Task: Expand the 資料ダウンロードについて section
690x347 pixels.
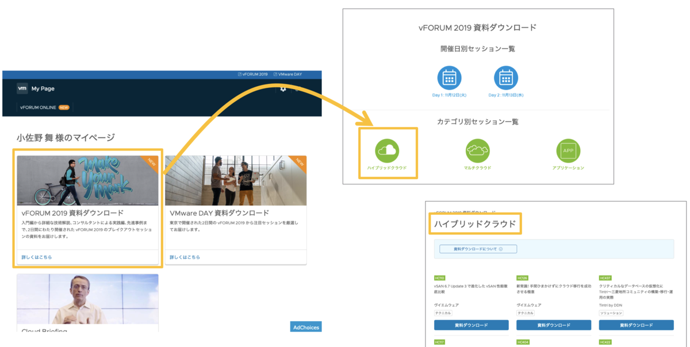Action: point(478,249)
